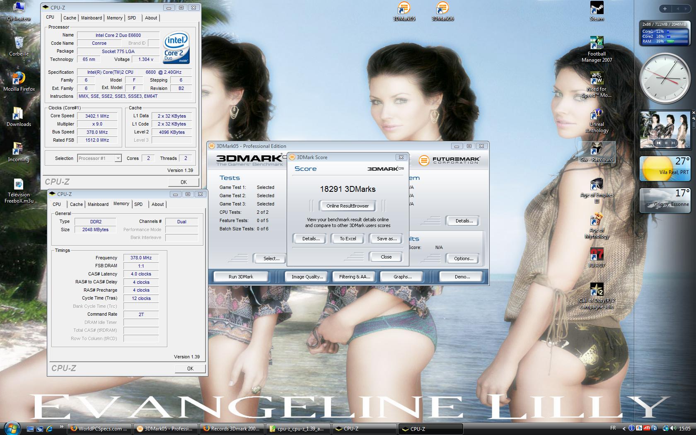Click Options... in 3DMark05 window
The image size is (696, 435).
click(464, 259)
